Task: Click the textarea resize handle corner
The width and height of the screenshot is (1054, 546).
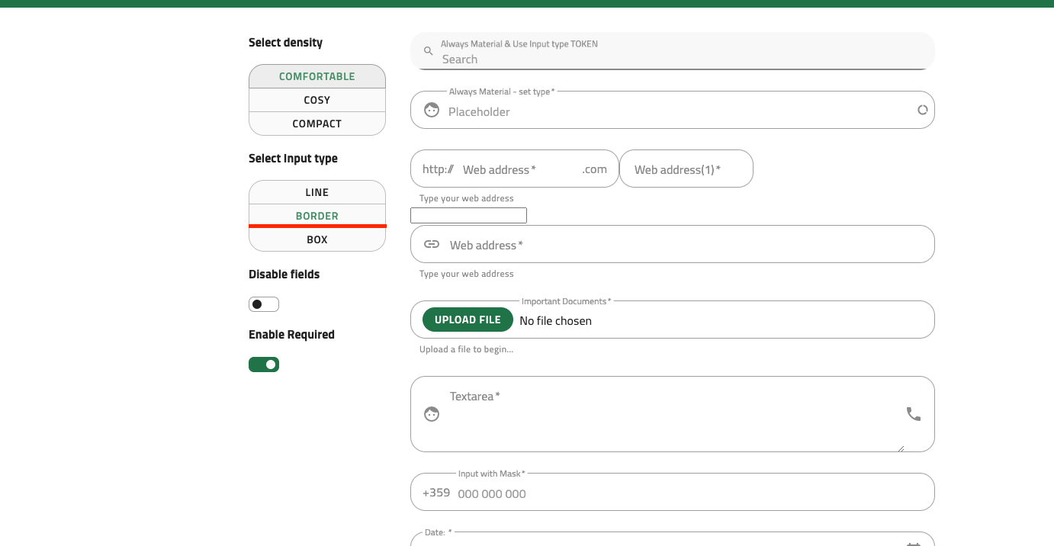Action: point(901,448)
